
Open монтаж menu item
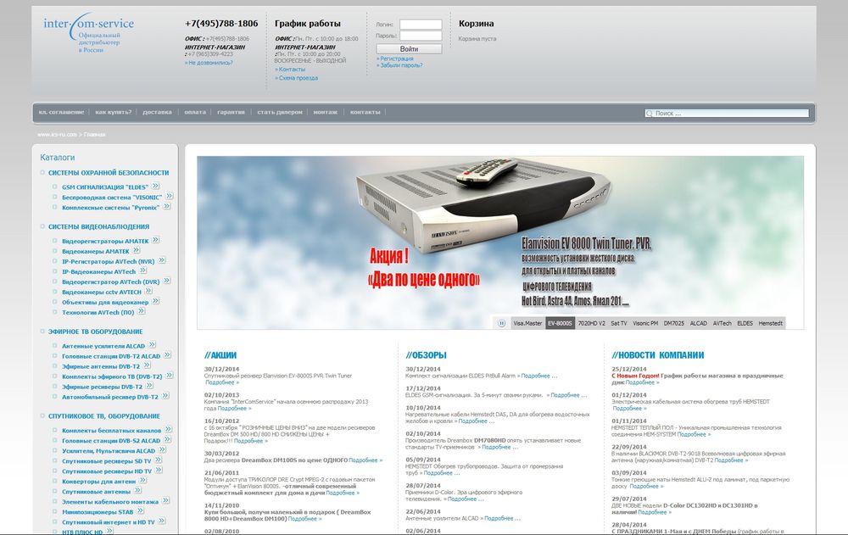tap(325, 113)
